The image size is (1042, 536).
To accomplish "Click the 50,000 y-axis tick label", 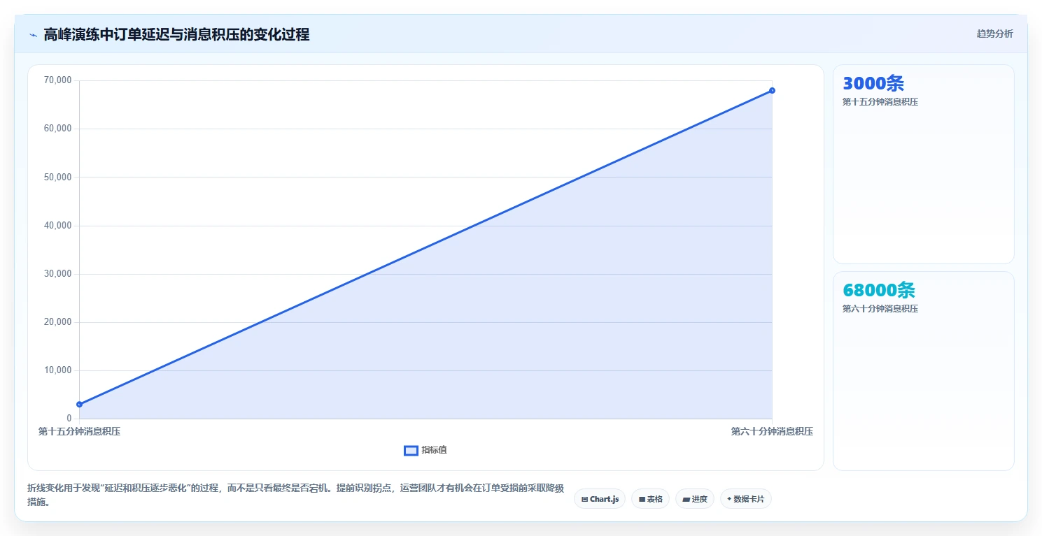I will [58, 177].
